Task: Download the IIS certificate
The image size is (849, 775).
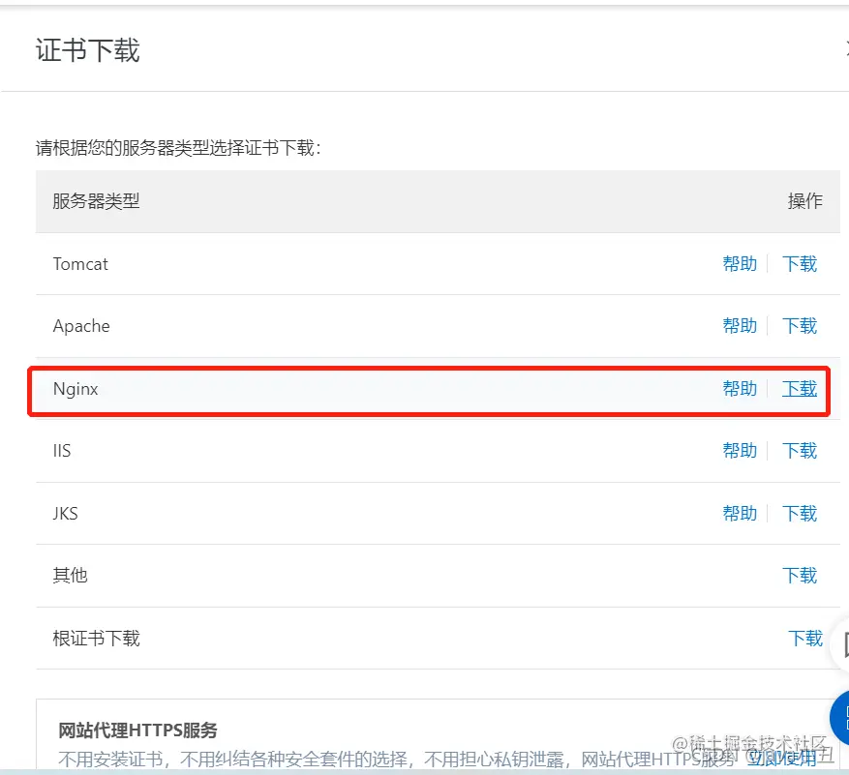Action: (x=800, y=450)
